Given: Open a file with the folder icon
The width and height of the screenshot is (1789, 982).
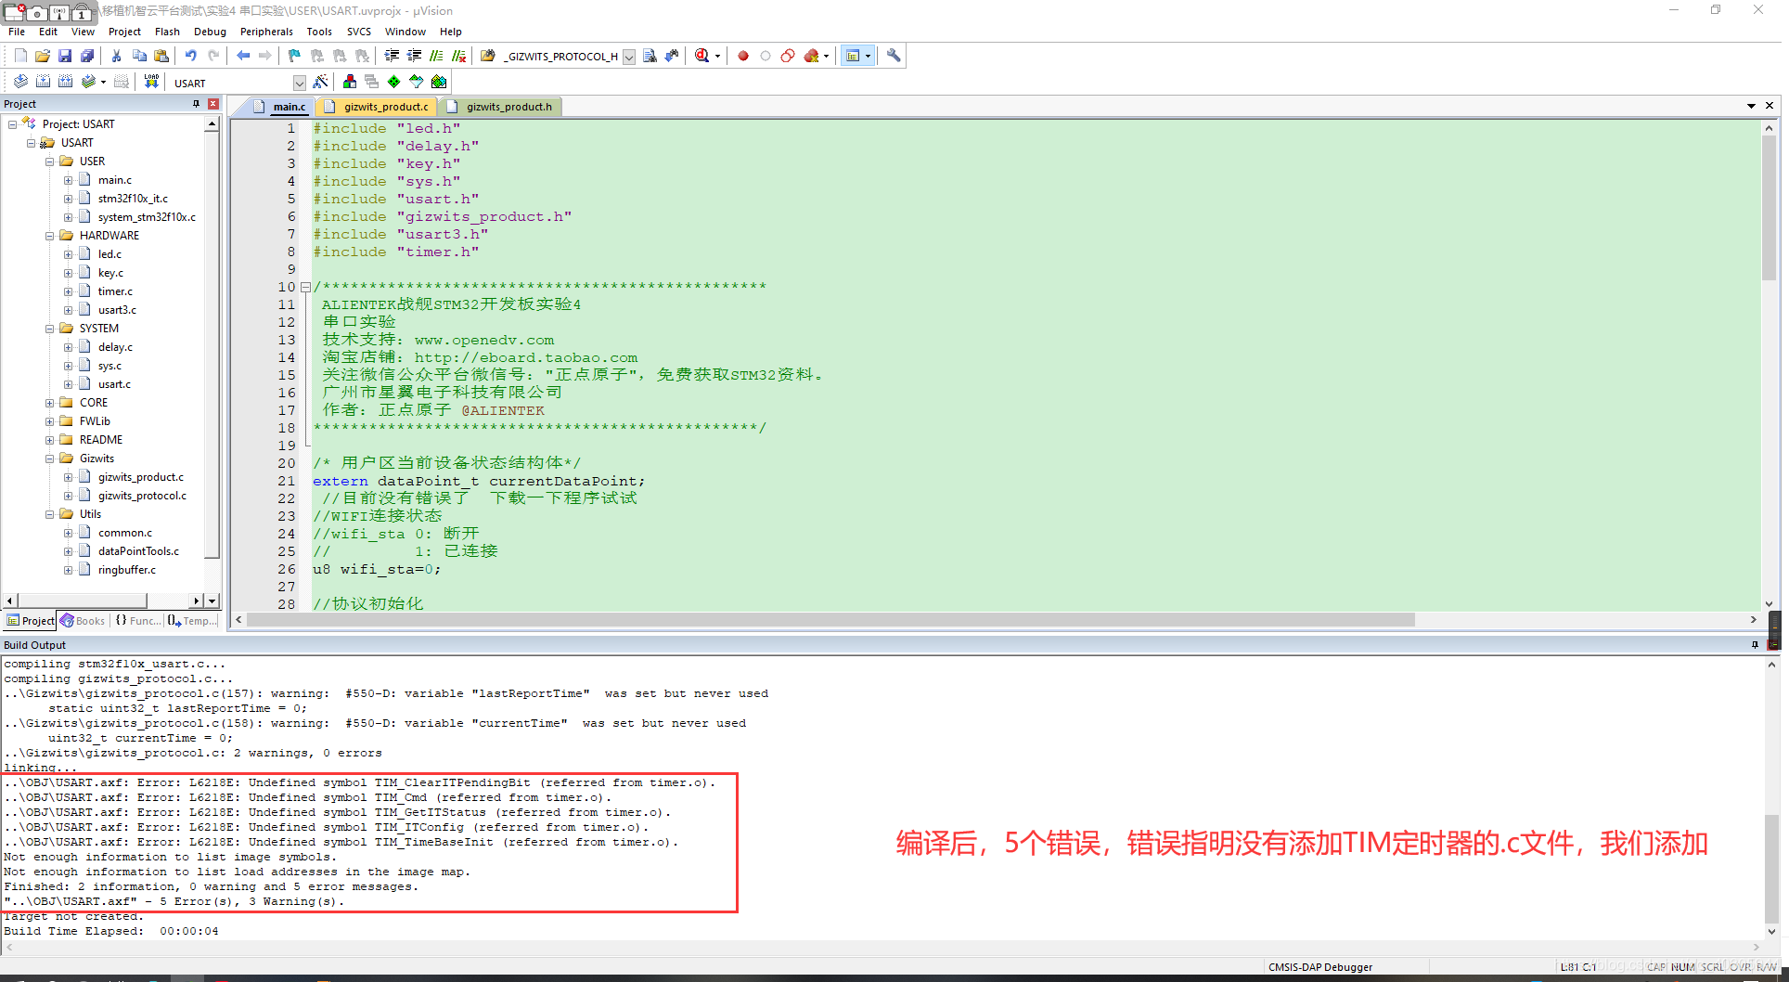Looking at the screenshot, I should tap(43, 56).
